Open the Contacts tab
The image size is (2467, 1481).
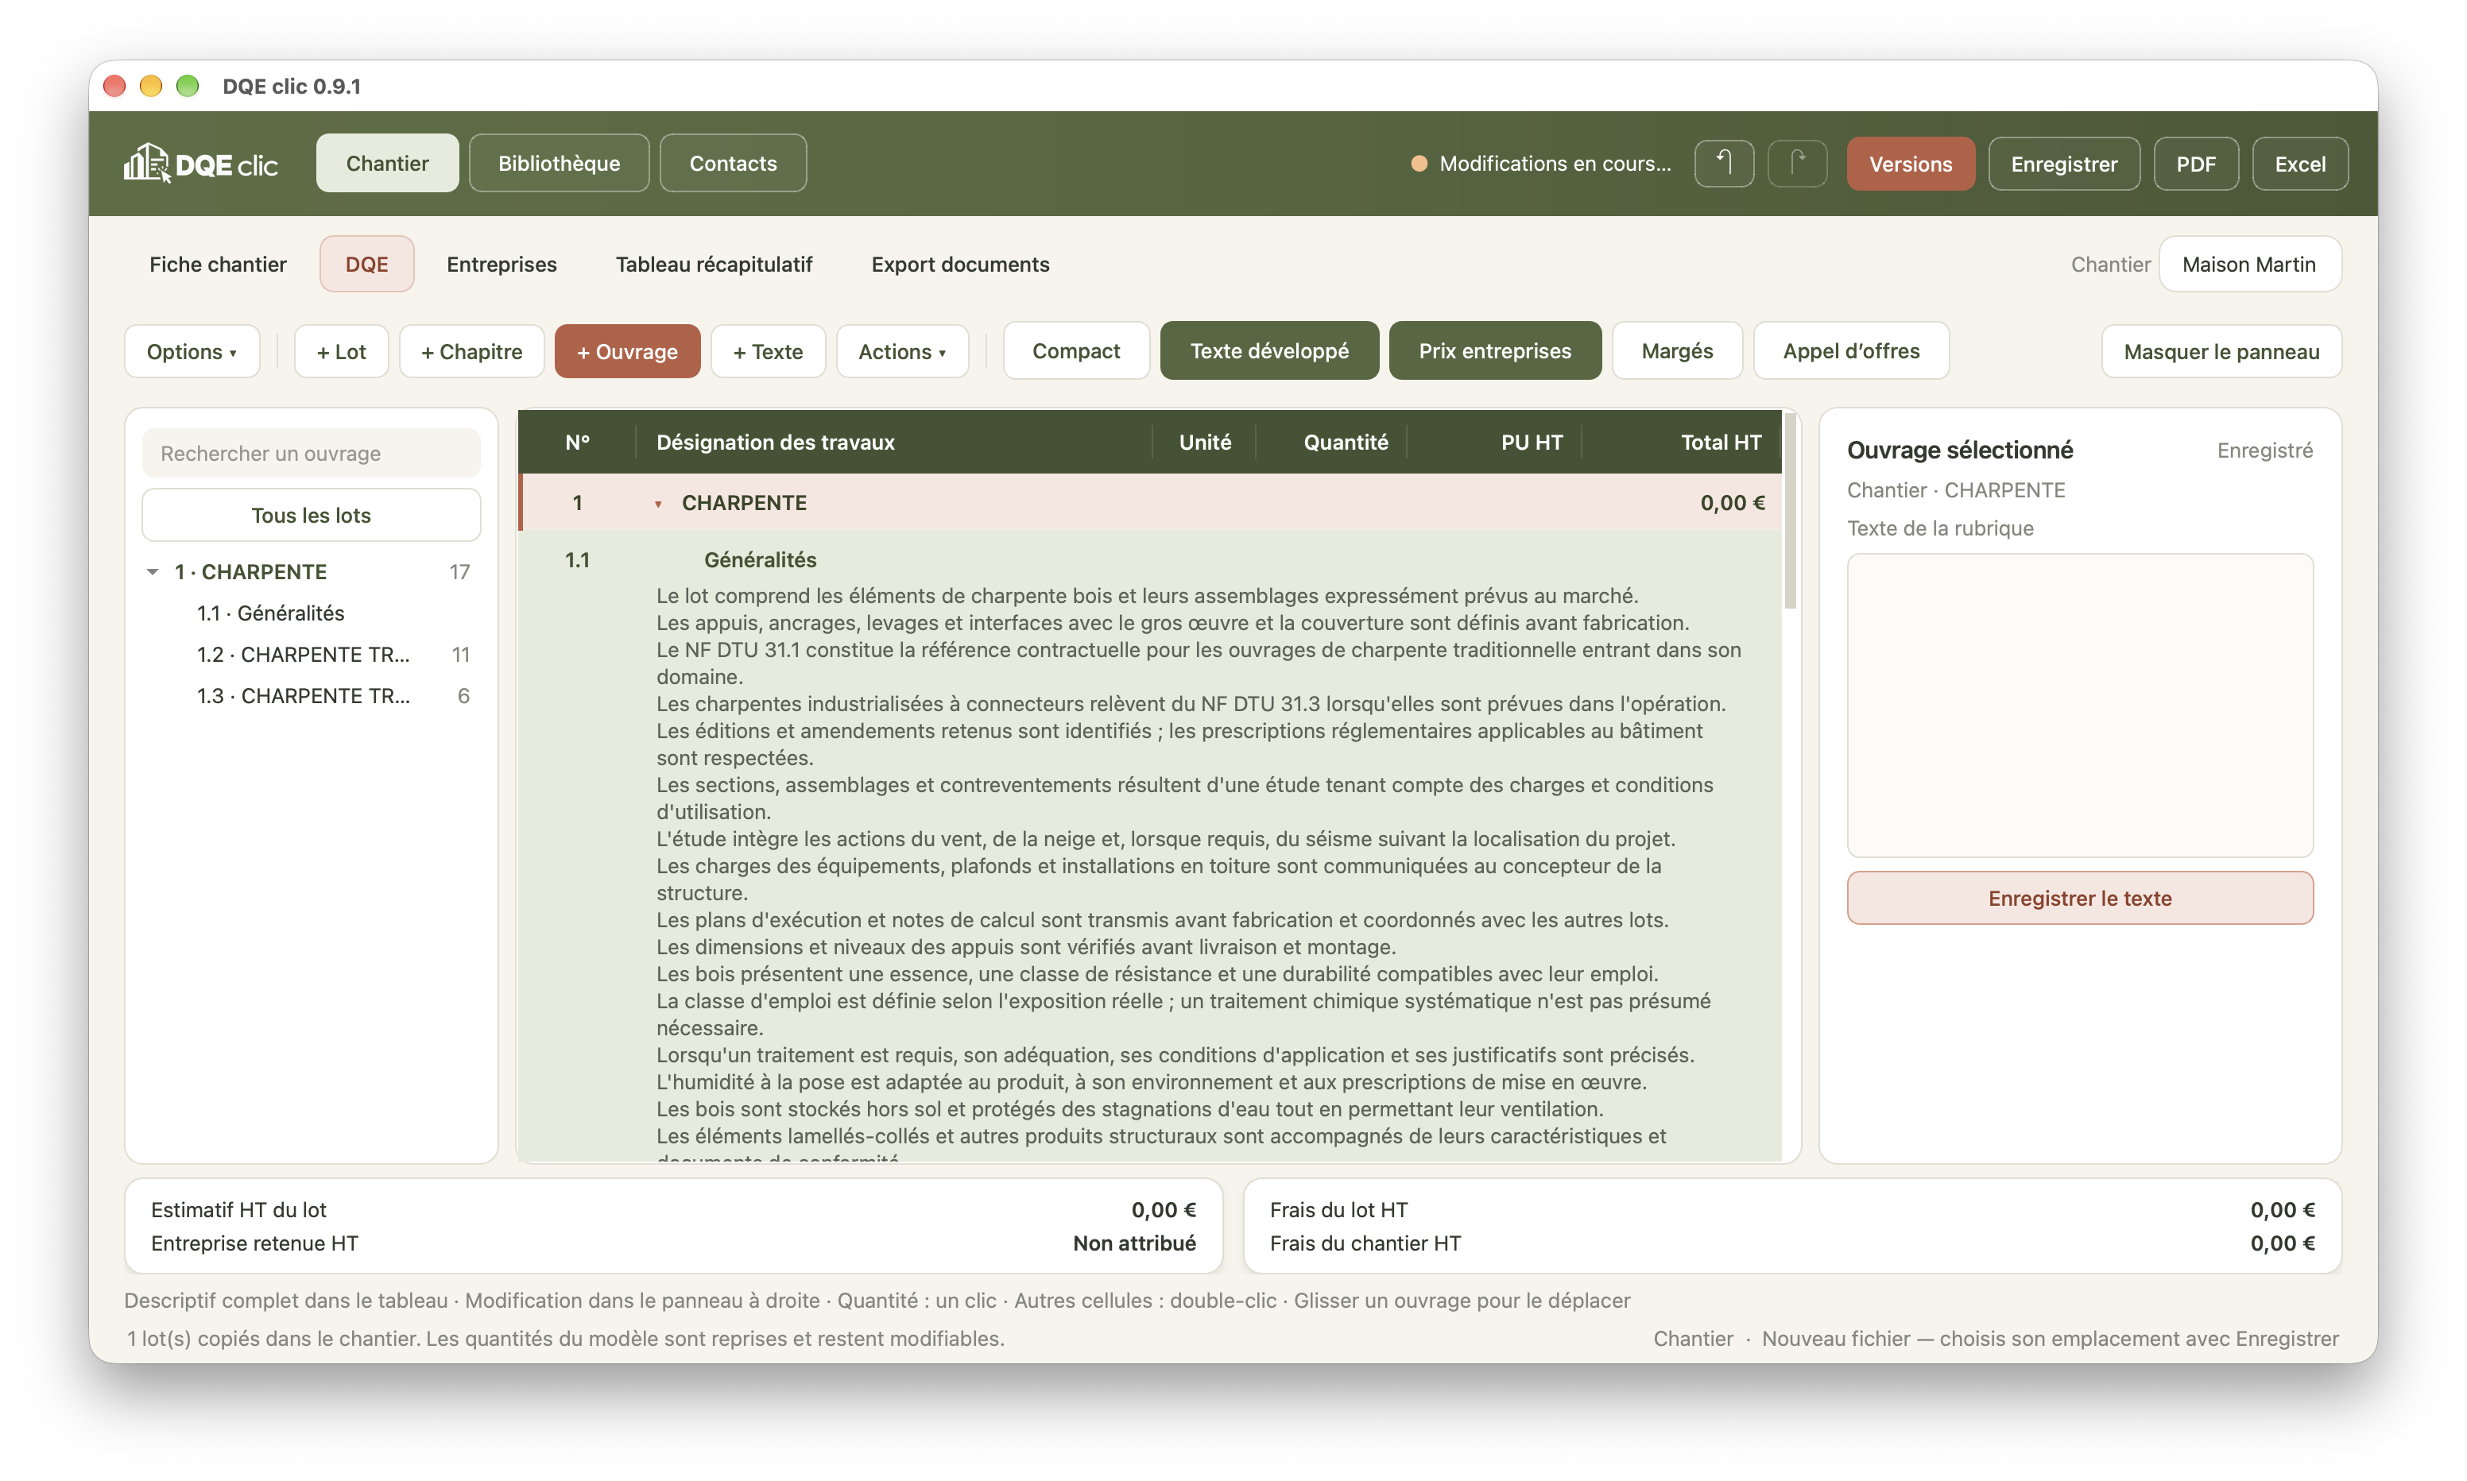733,163
